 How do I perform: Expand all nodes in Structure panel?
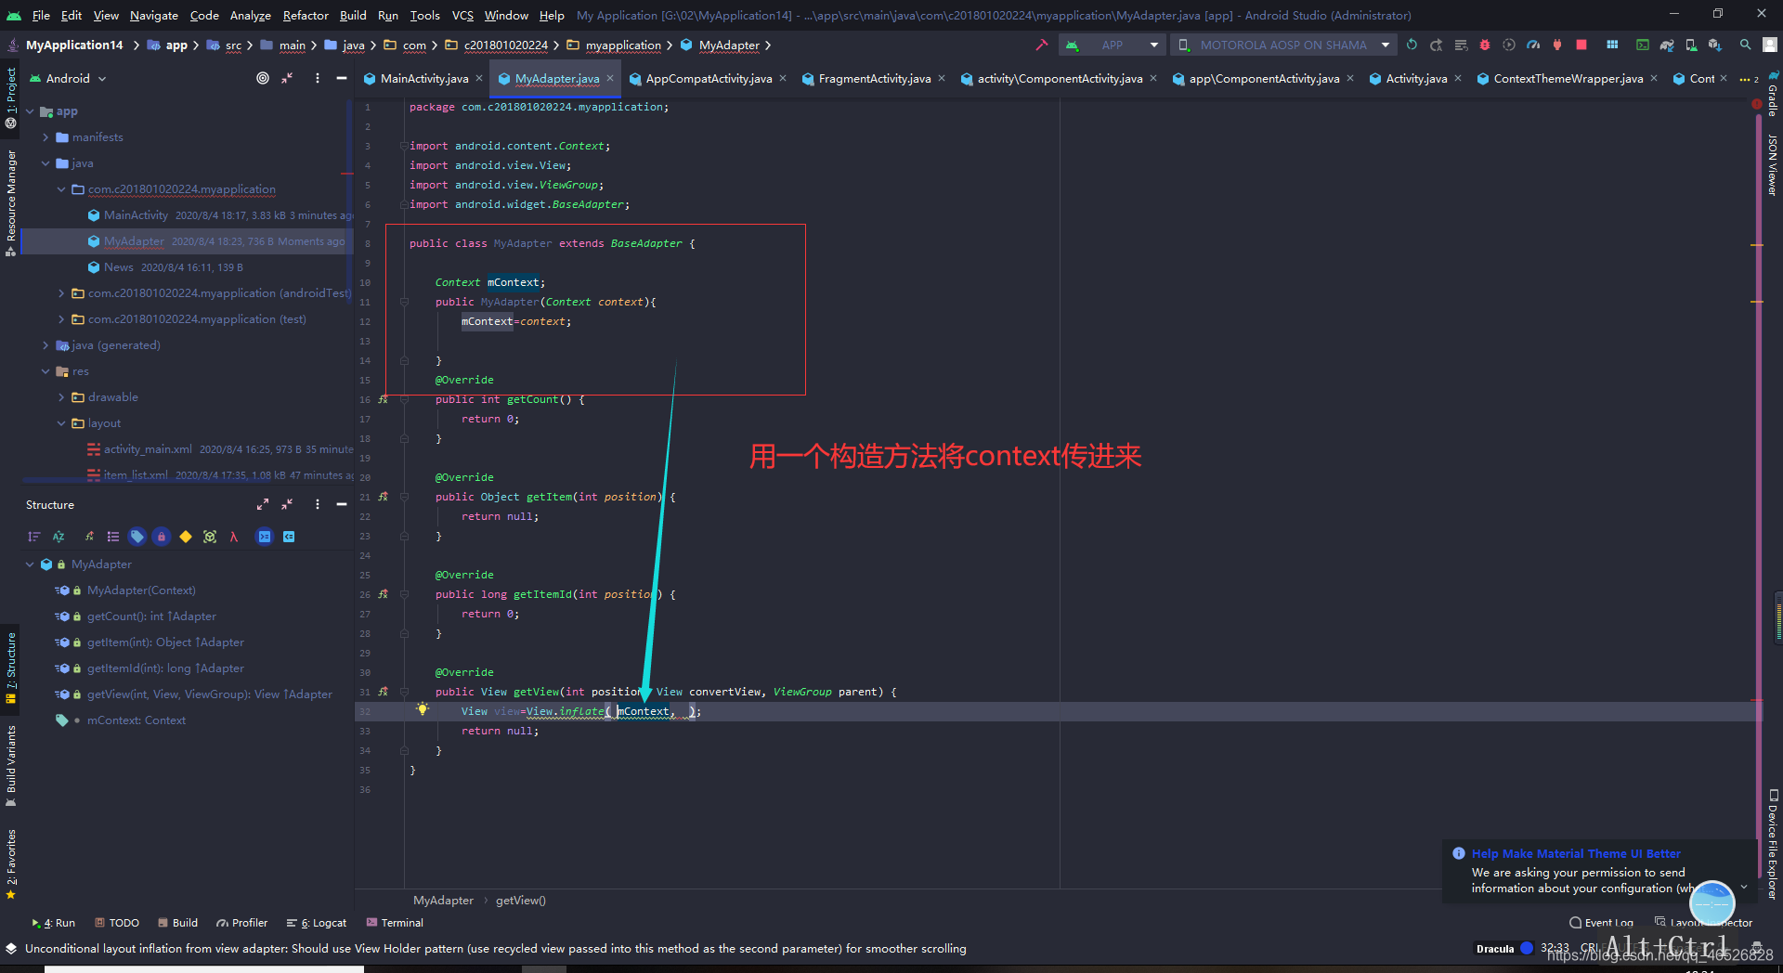263,504
